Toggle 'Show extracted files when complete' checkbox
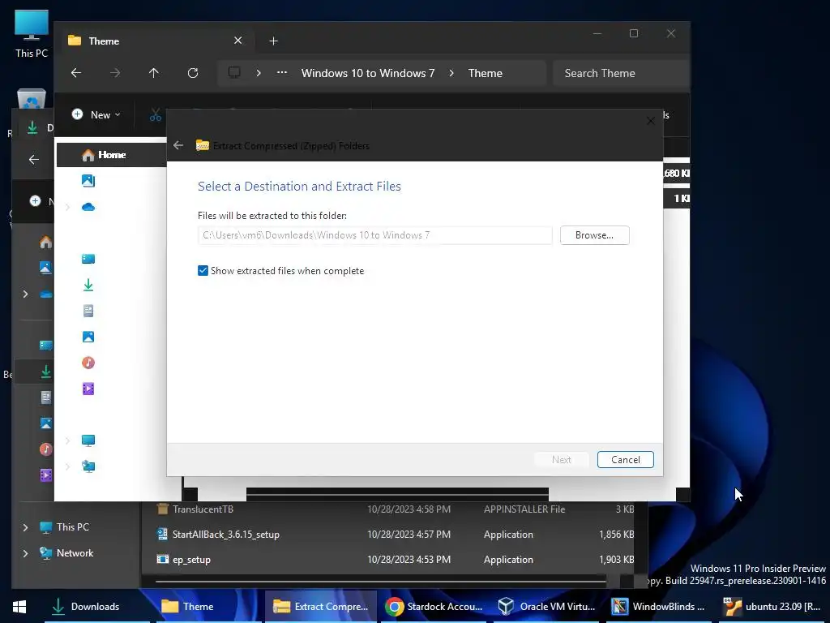The image size is (830, 623). pyautogui.click(x=203, y=271)
